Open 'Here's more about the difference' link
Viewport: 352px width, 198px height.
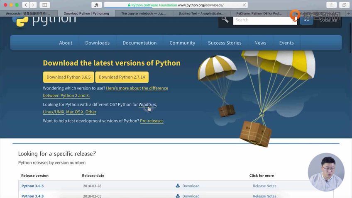[x=137, y=88]
